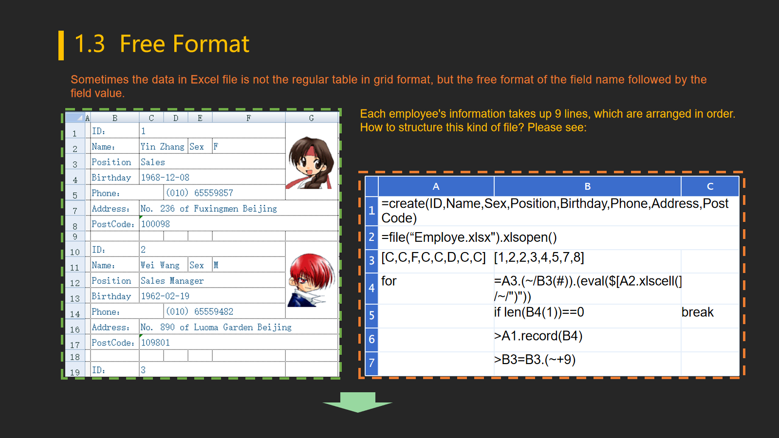Select the Excel cell with postcode 100098

coord(156,224)
